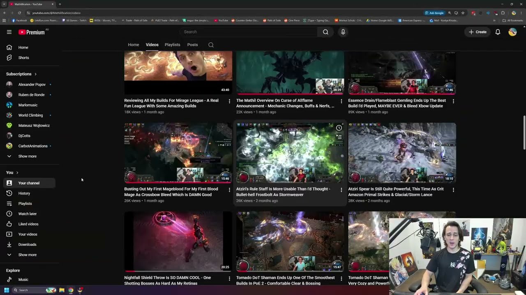Image resolution: width=526 pixels, height=295 pixels.
Task: Open the YouTube guide hamburger menu
Action: point(9,32)
